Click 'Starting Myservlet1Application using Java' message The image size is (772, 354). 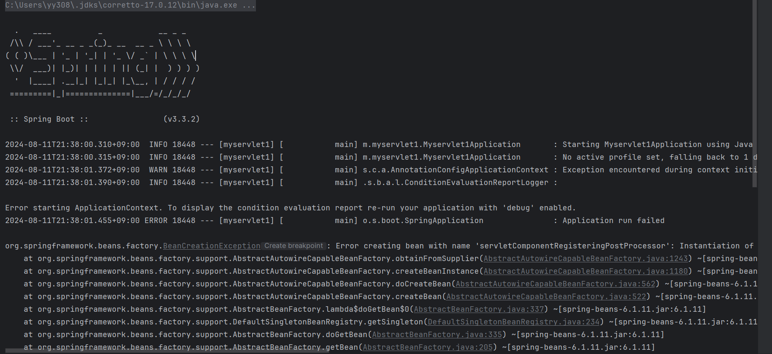[x=658, y=144]
